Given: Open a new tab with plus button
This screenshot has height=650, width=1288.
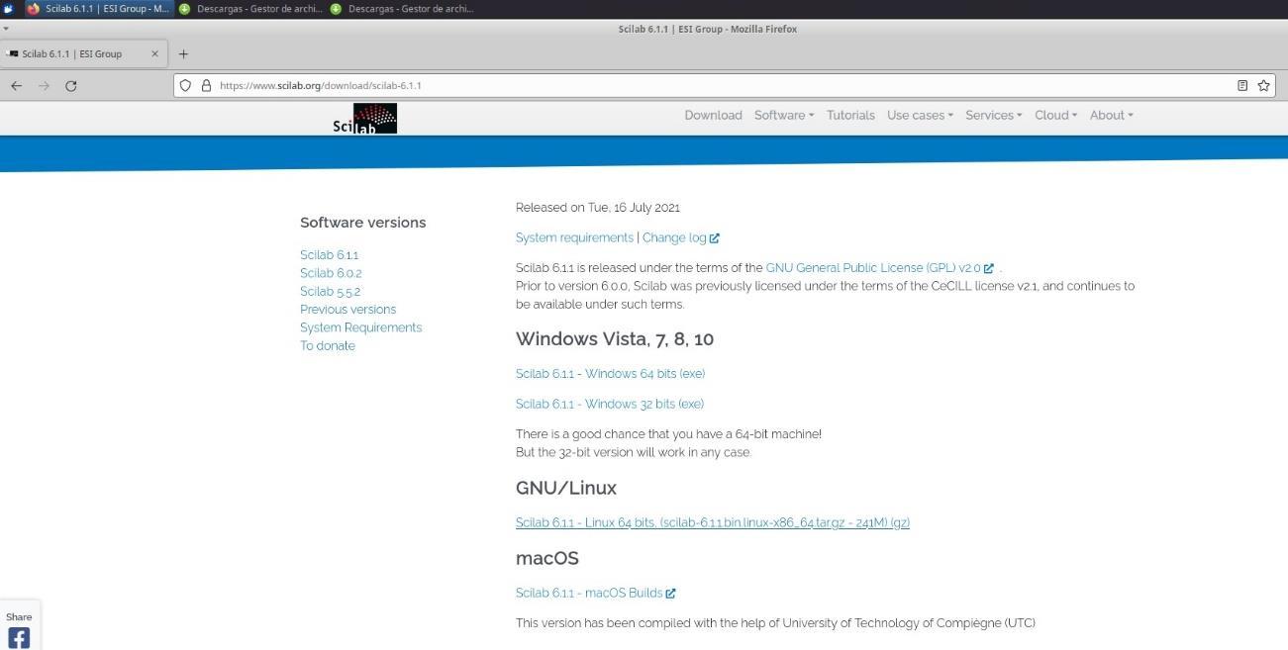Looking at the screenshot, I should tap(183, 53).
